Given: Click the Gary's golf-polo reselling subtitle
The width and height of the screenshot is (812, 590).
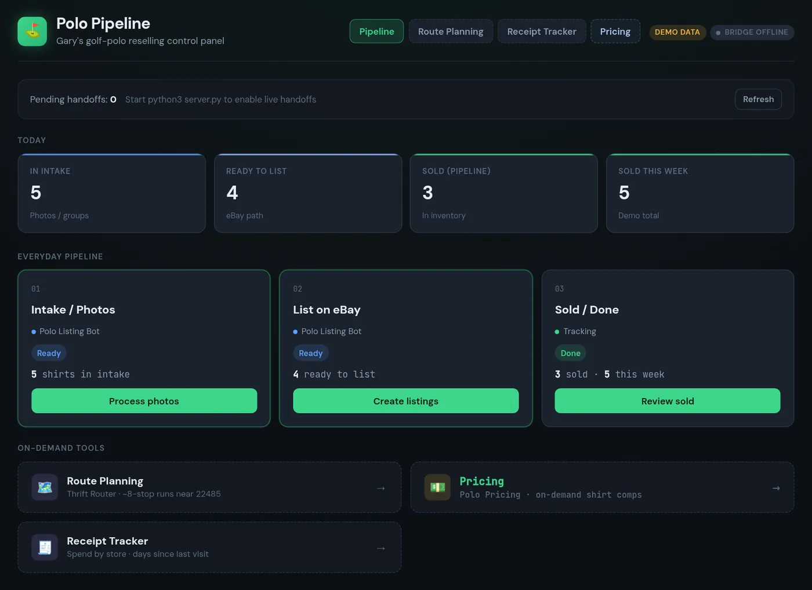Looking at the screenshot, I should pyautogui.click(x=140, y=41).
